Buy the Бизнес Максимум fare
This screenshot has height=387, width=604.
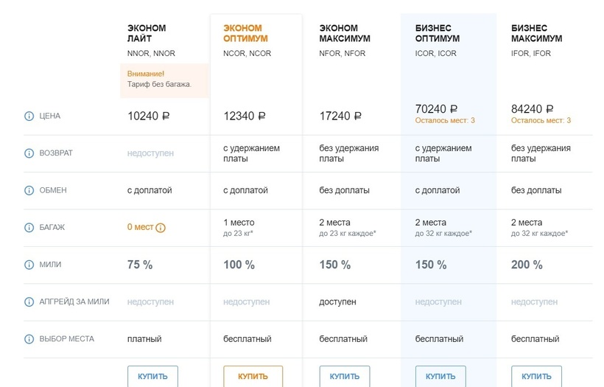(x=535, y=376)
